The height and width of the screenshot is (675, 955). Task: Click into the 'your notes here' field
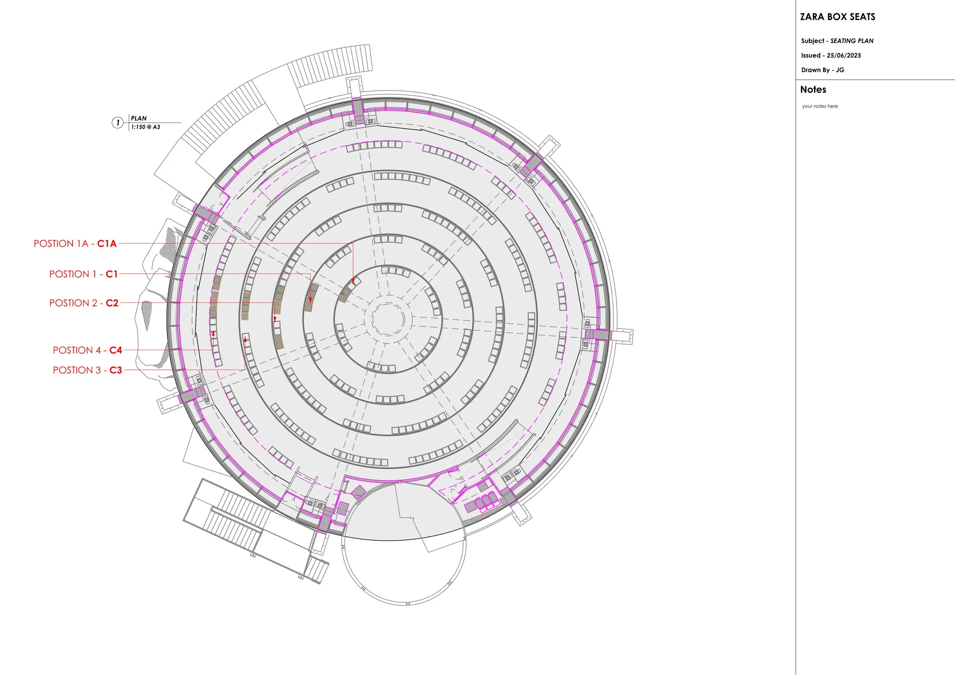pos(819,107)
